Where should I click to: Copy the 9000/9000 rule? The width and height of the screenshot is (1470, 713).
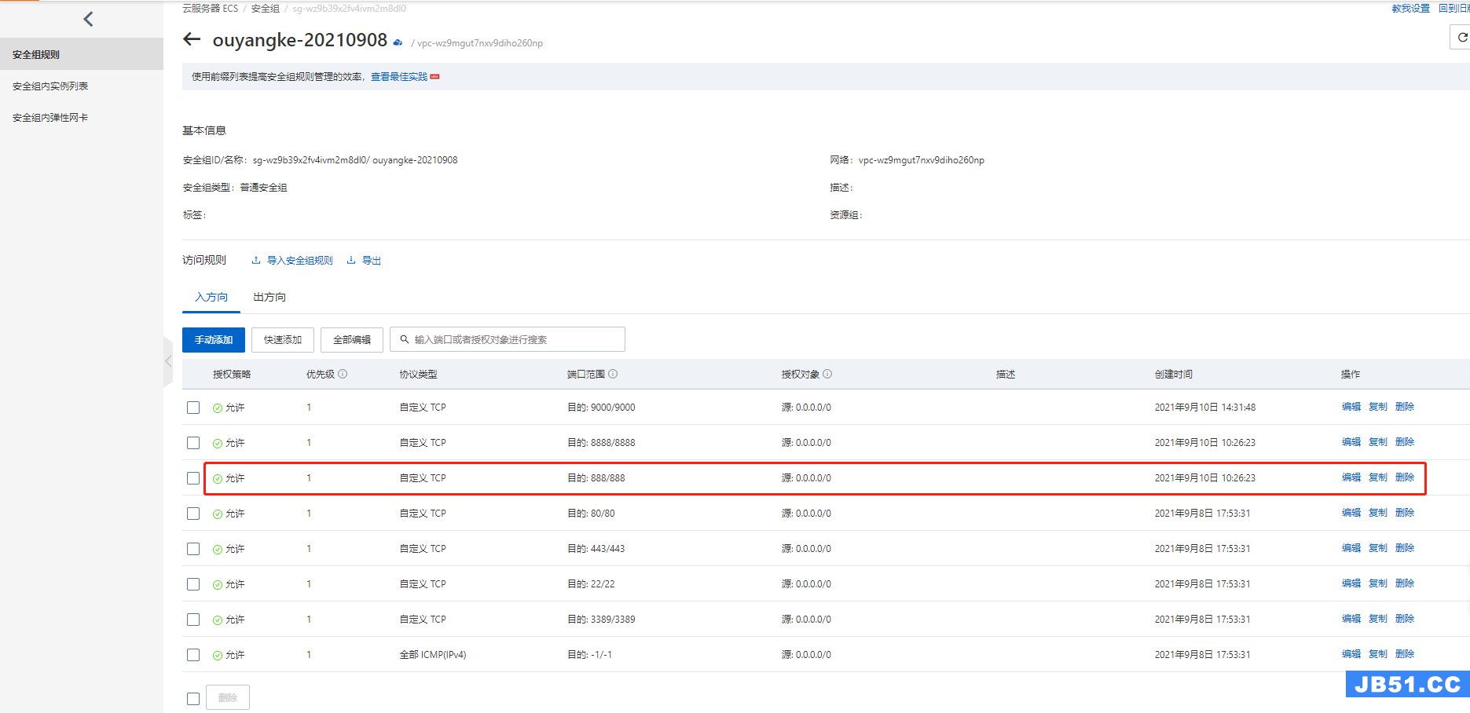pos(1378,407)
